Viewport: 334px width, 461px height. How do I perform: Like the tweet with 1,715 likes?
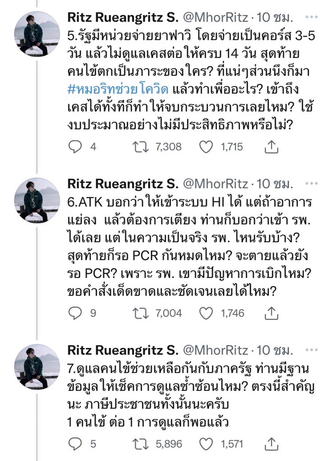[206, 147]
